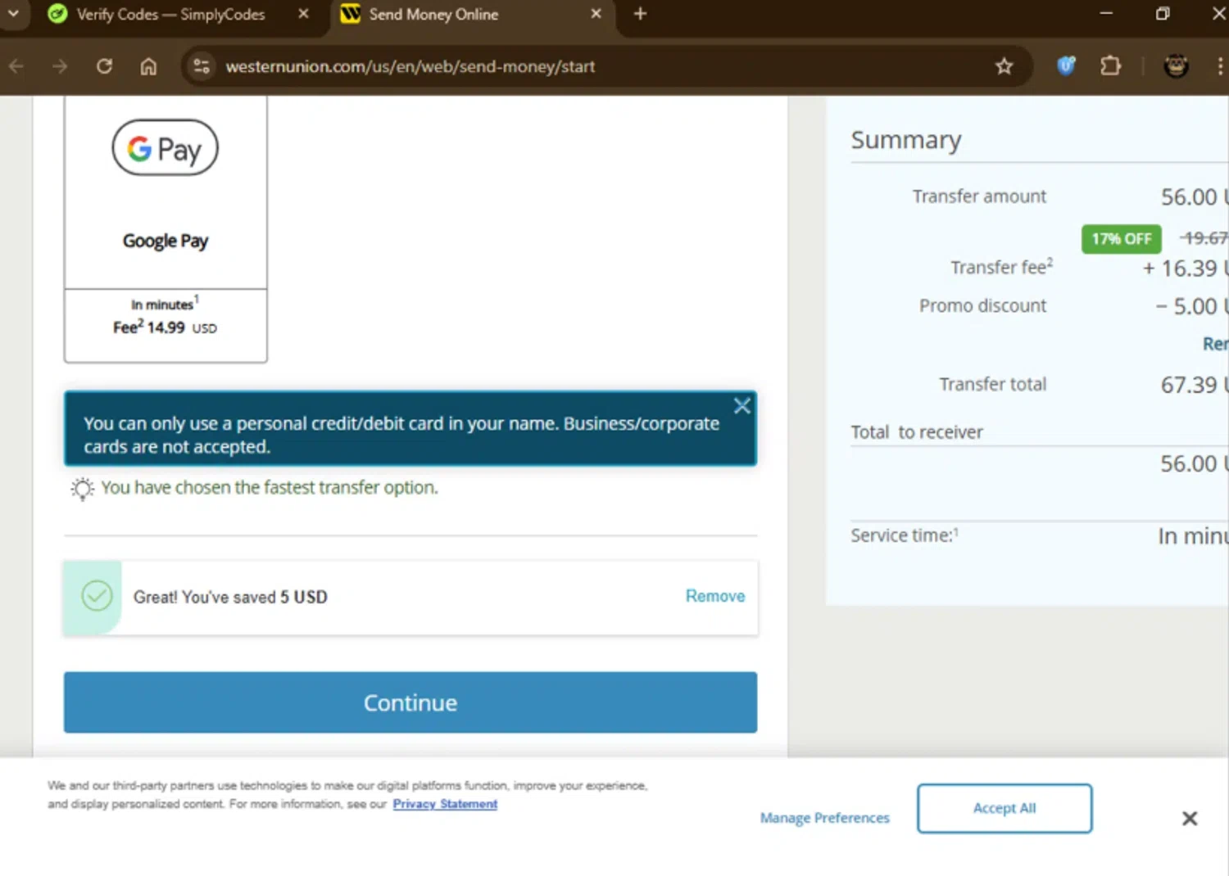Open the Privacy Statement link

tap(445, 804)
